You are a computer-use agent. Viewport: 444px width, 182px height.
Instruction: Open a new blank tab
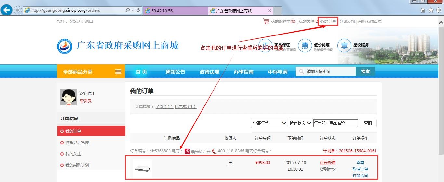coord(277,11)
